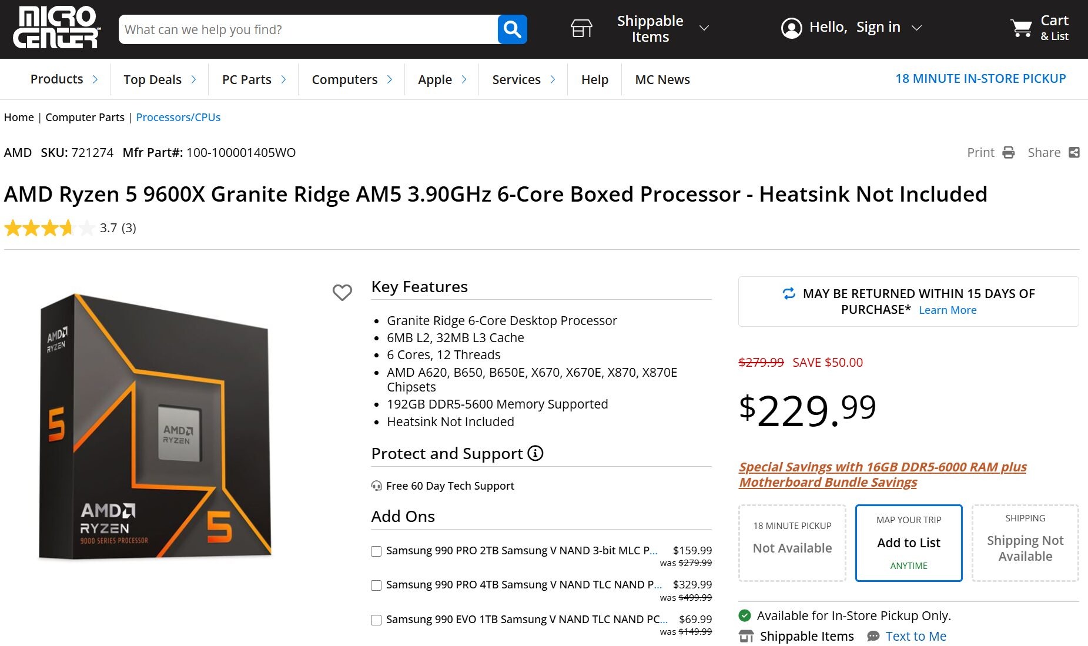Click the blue search magnifier button
The height and width of the screenshot is (646, 1088).
(x=512, y=29)
